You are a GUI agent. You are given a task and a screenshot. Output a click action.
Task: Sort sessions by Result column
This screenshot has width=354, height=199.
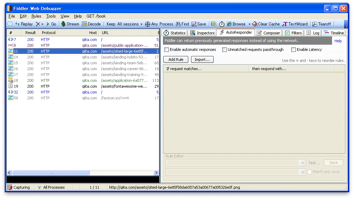coord(30,33)
